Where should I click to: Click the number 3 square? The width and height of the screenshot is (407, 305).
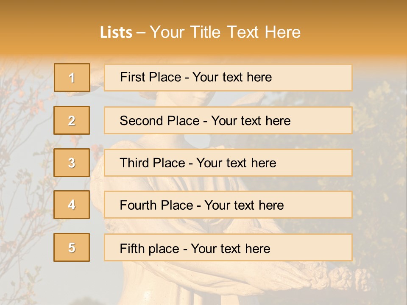coord(72,163)
